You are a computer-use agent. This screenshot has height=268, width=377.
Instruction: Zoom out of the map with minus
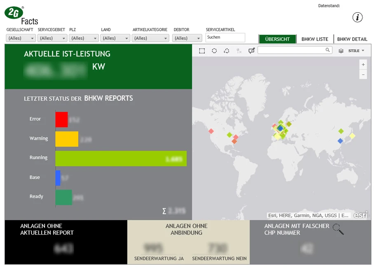coord(363,75)
